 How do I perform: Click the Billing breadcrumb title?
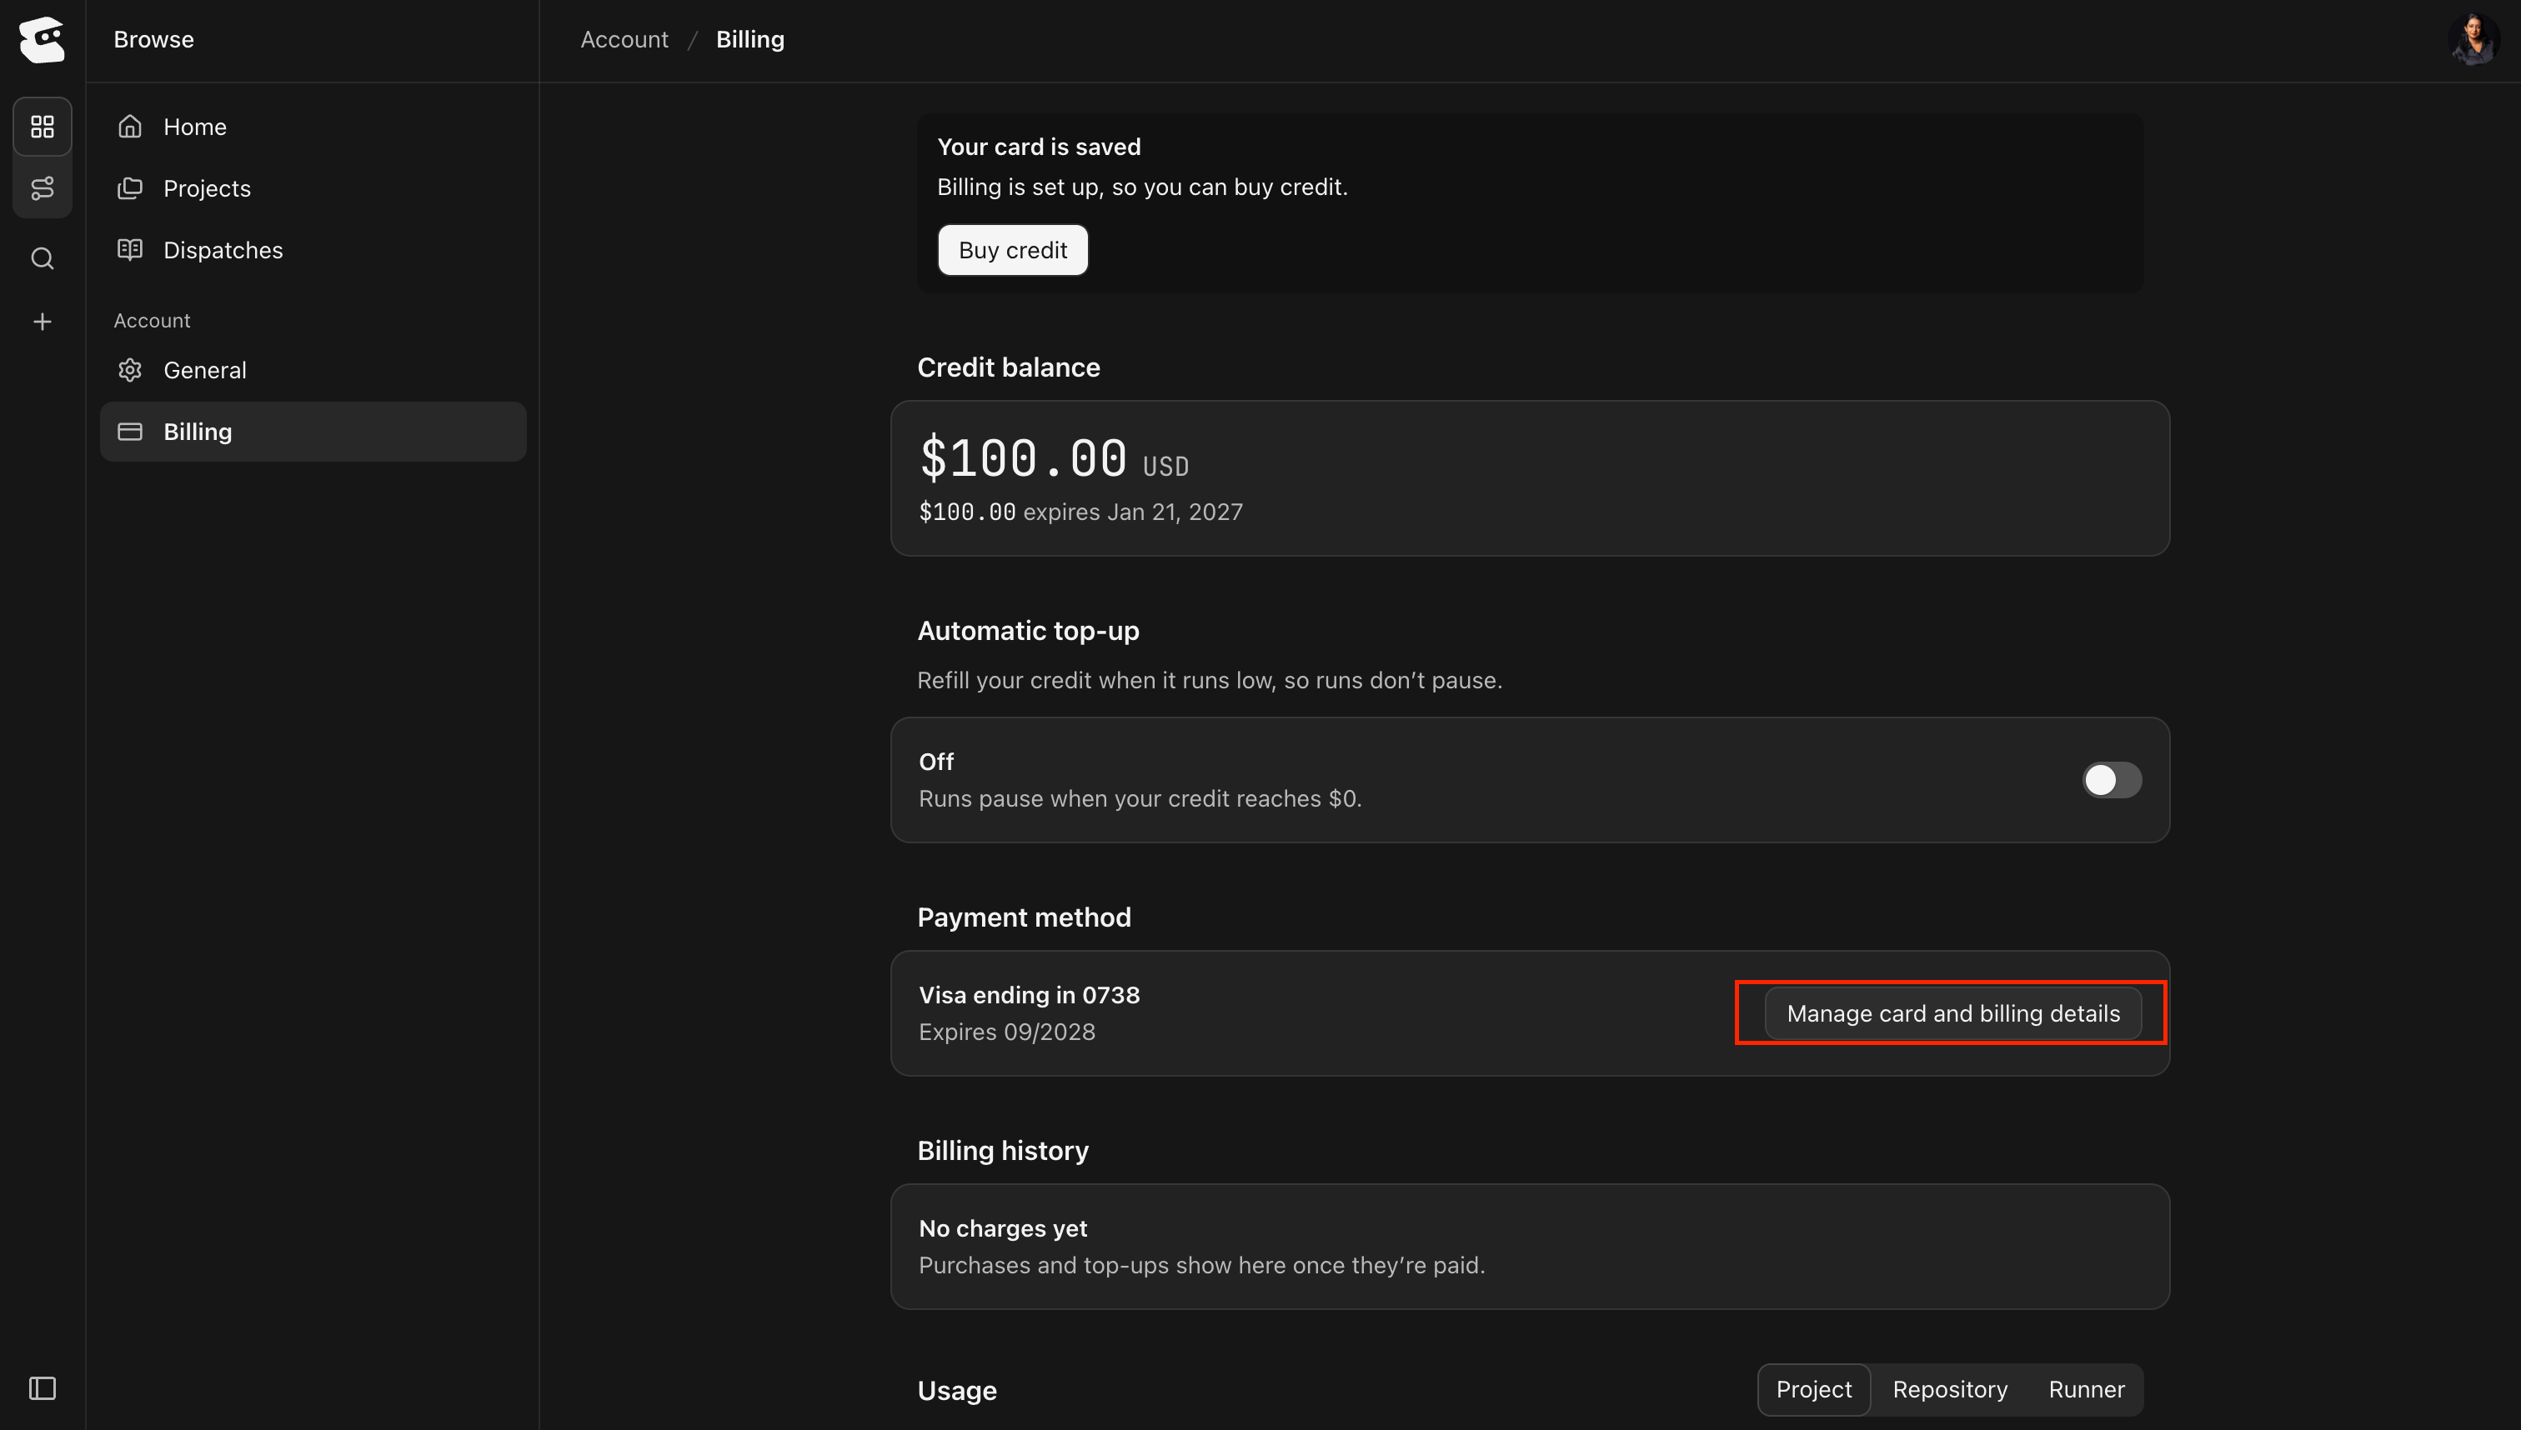(x=749, y=39)
